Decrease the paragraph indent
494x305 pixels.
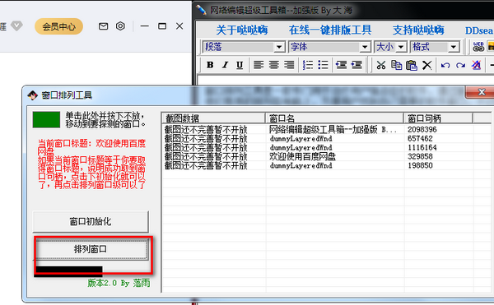(341, 65)
